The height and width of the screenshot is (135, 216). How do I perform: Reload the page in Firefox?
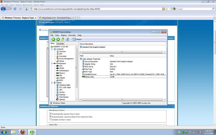pyautogui.click(x=15, y=9)
